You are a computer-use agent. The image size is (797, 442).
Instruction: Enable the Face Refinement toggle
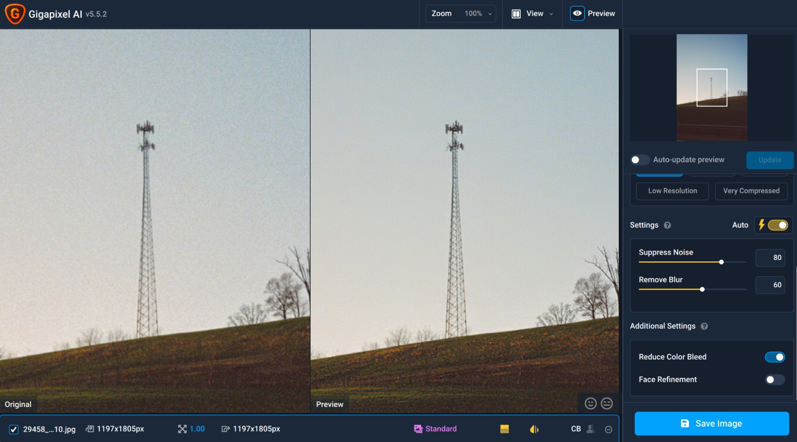pos(775,379)
